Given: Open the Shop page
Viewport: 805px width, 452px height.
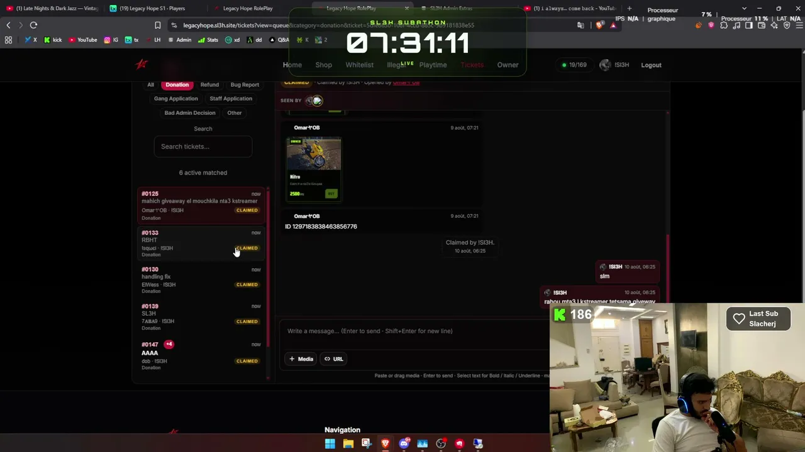Looking at the screenshot, I should tap(324, 65).
